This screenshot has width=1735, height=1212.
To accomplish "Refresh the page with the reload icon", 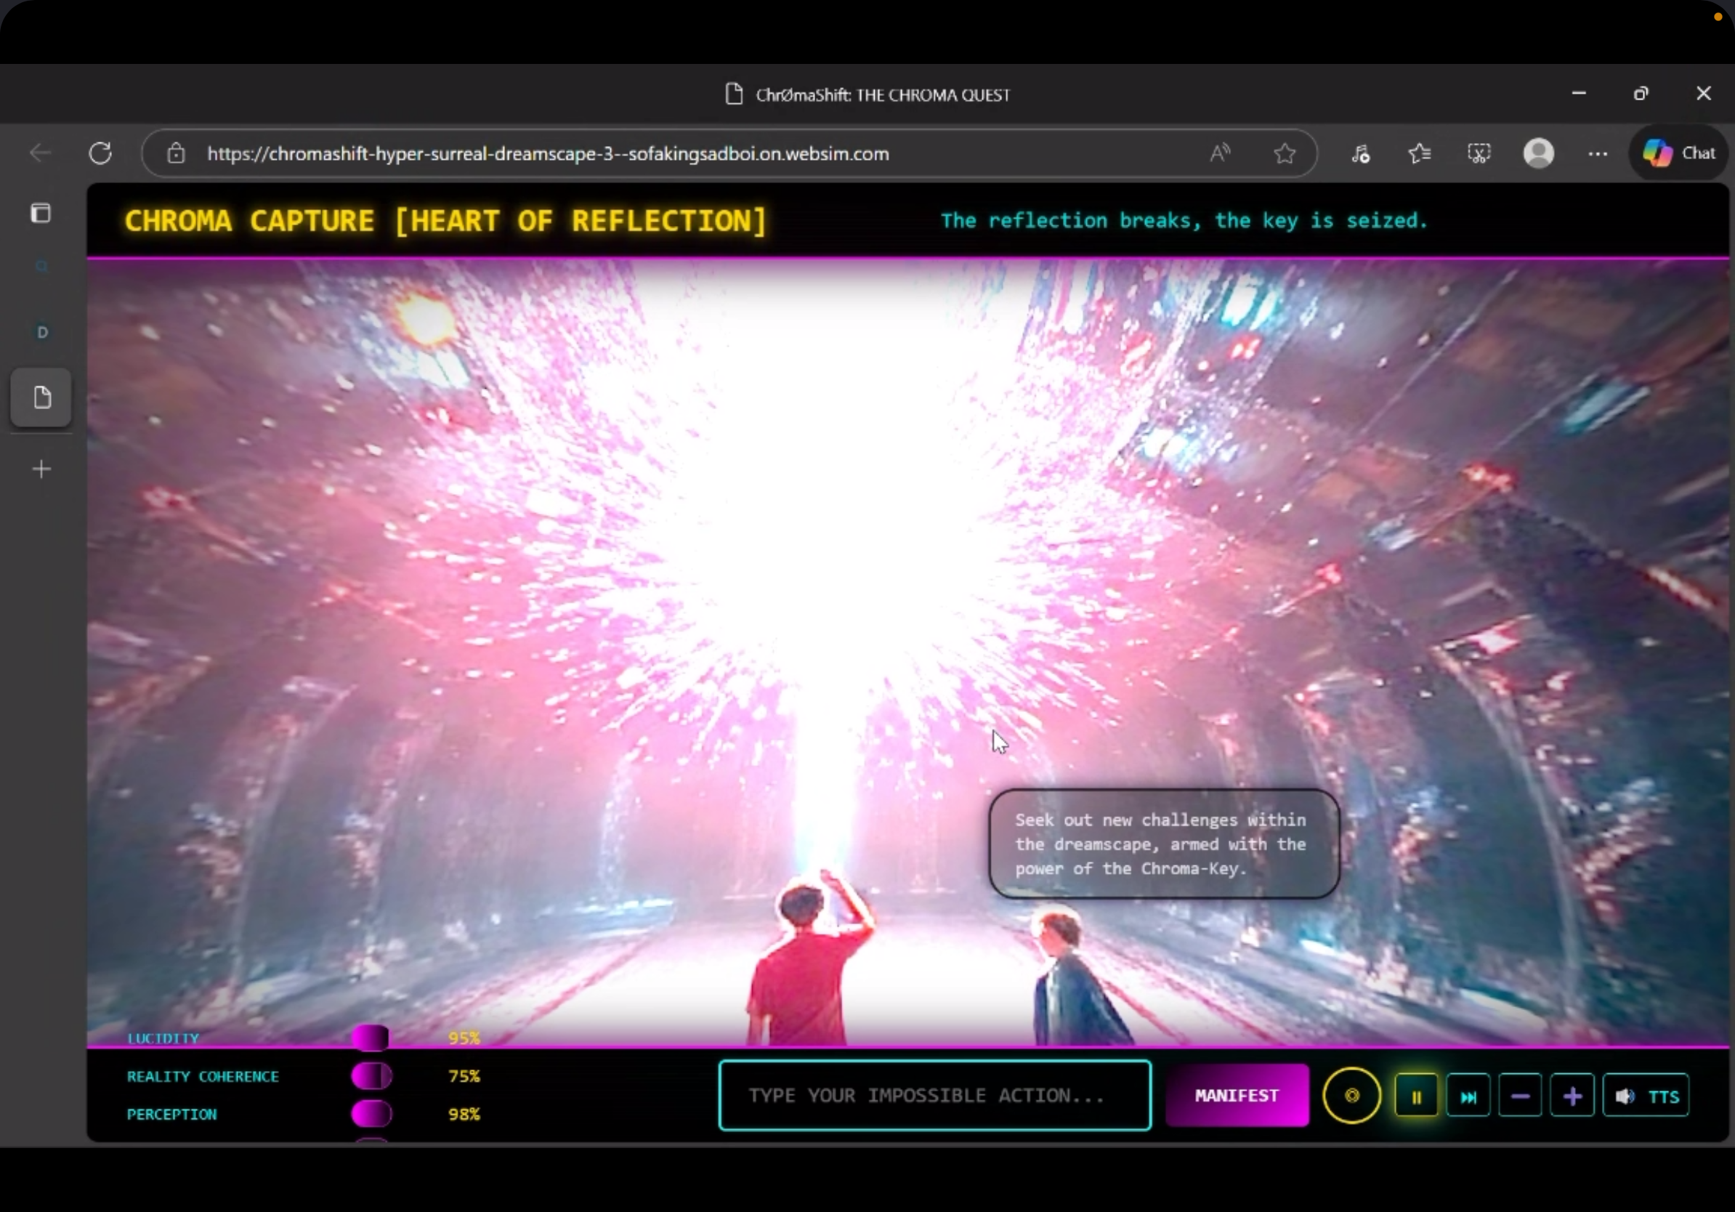I will pos(100,153).
